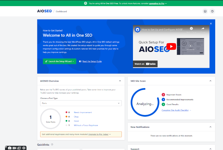Viewport: 223px width, 150px height.
Task: Open the gear settings icon in overlay toolbar
Action: 24,148
